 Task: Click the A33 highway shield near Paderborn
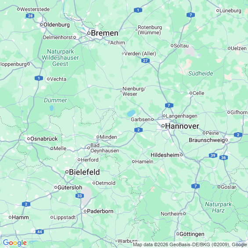click(x=79, y=196)
